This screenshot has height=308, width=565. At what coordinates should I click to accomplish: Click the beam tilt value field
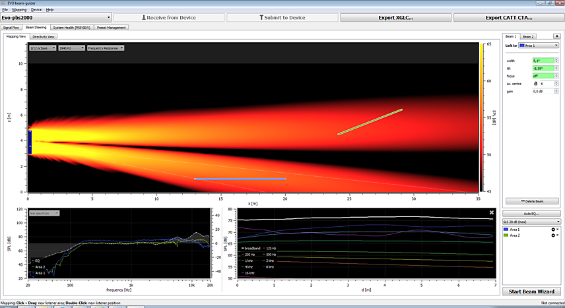543,68
